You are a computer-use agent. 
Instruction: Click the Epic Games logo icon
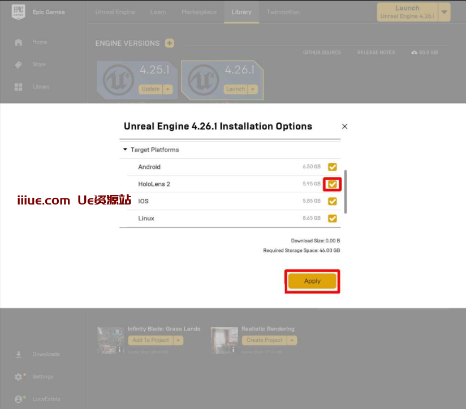pyautogui.click(x=19, y=12)
